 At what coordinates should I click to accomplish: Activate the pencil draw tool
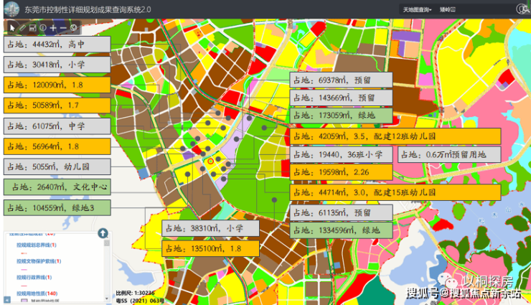[22, 27]
